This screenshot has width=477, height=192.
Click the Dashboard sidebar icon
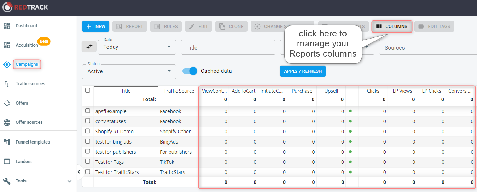point(7,26)
